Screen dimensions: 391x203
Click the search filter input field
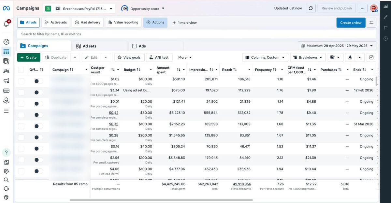[197, 34]
